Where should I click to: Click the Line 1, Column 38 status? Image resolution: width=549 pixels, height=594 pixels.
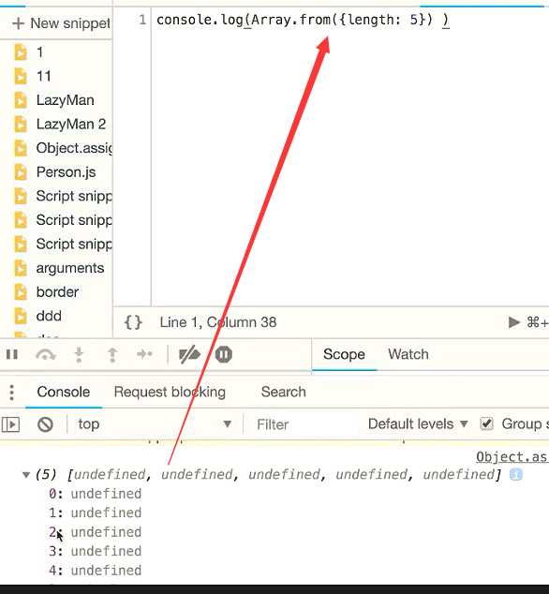[218, 322]
